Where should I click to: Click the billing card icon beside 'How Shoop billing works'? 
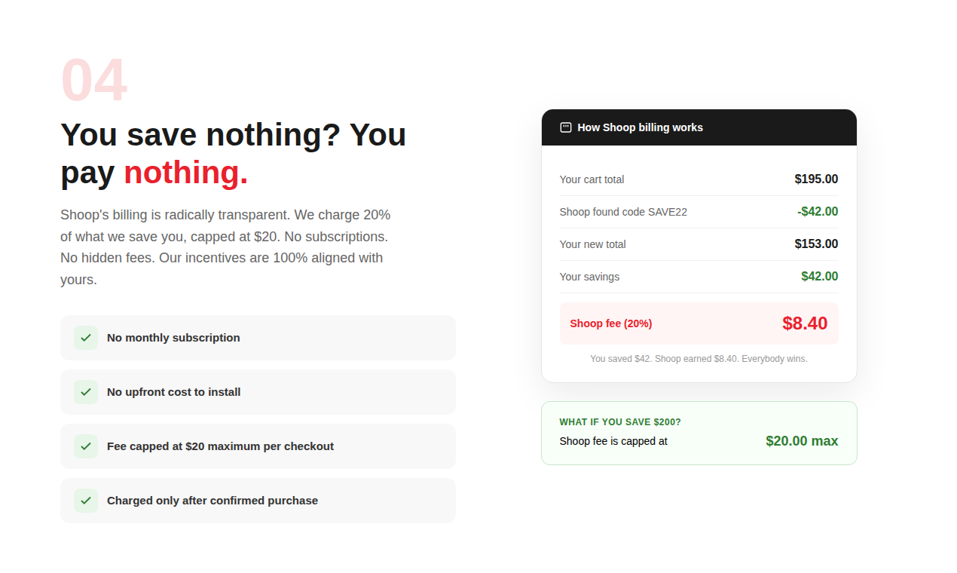pos(566,127)
